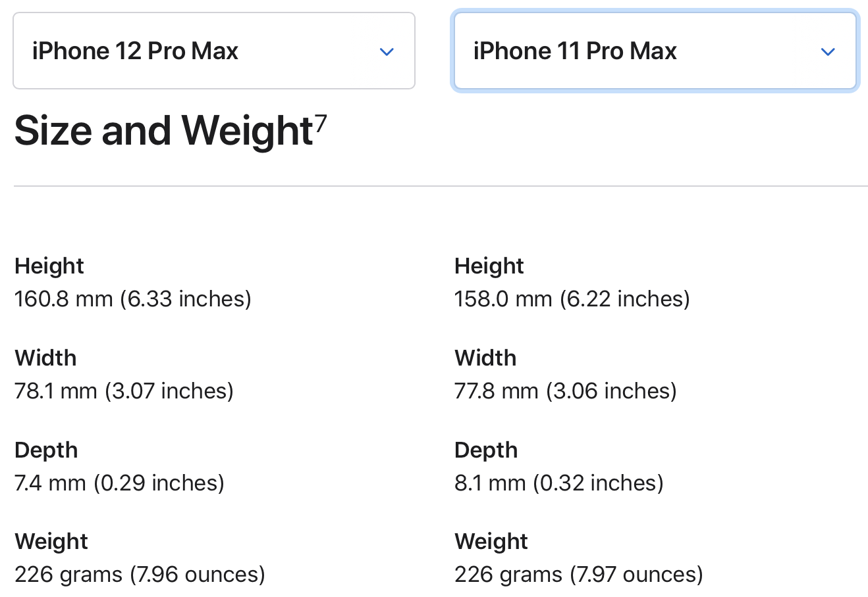Click iPhone 11 Pro Max Width label
868x597 pixels.
point(485,358)
